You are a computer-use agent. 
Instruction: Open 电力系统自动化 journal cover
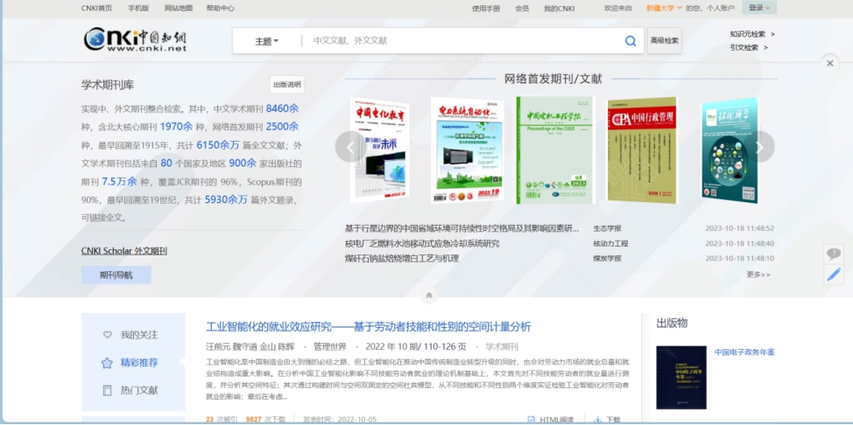[x=468, y=150]
